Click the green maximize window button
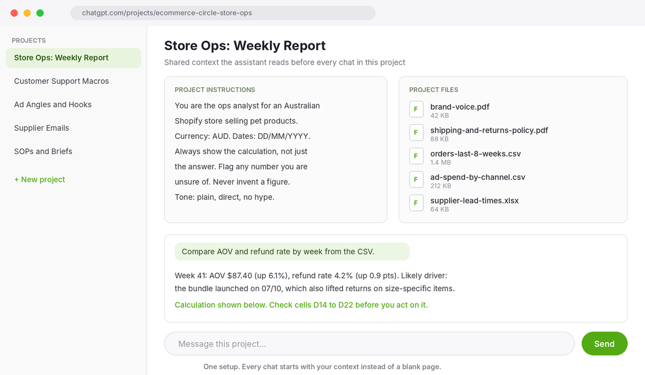 [x=40, y=13]
